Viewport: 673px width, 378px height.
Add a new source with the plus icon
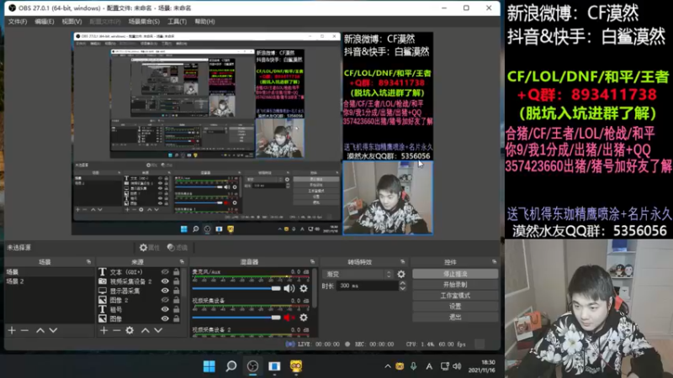click(103, 330)
